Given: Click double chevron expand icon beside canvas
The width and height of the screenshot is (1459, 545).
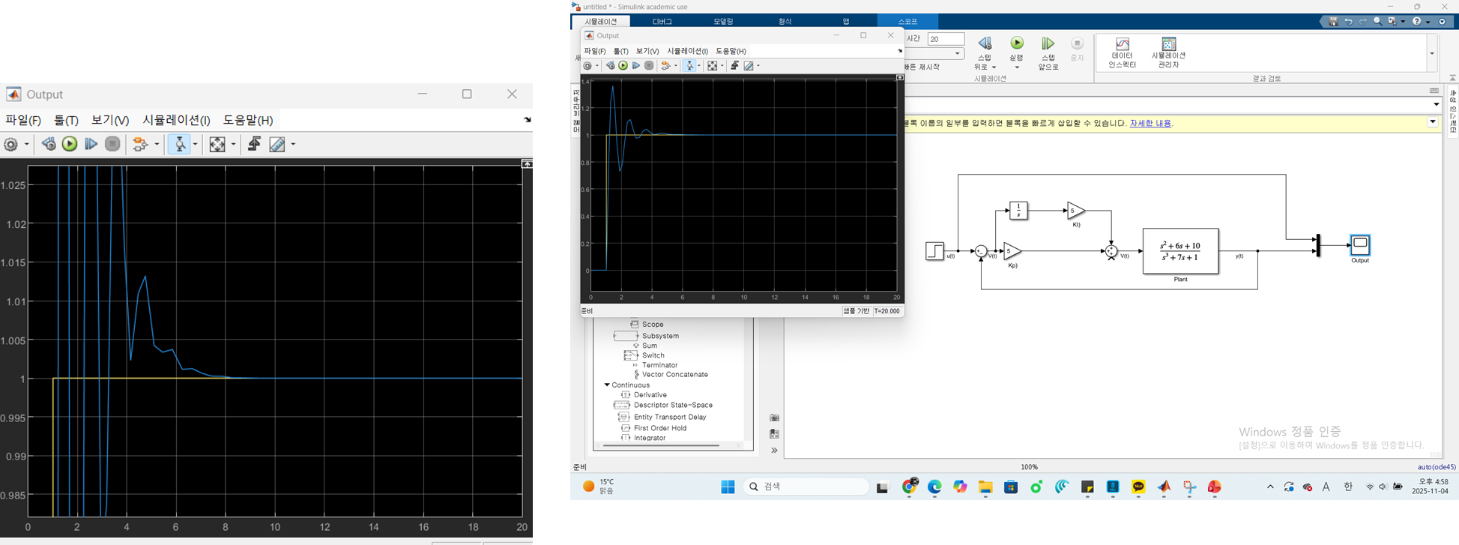Looking at the screenshot, I should tap(774, 451).
